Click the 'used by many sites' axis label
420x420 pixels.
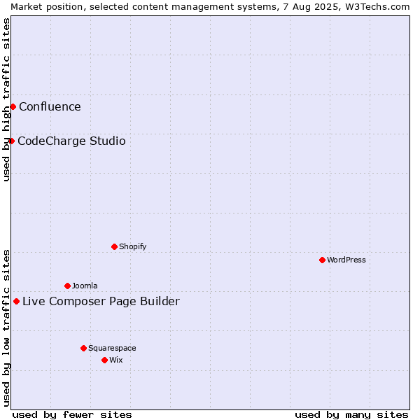click(351, 414)
